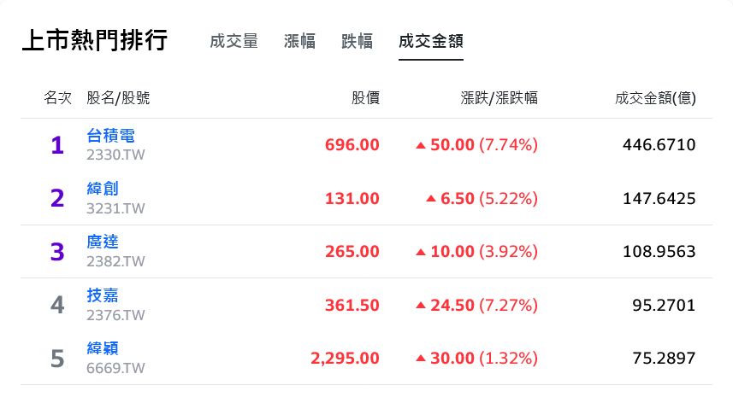Open the 台積電 stock link
Screen dimensions: 733x397
pos(111,136)
